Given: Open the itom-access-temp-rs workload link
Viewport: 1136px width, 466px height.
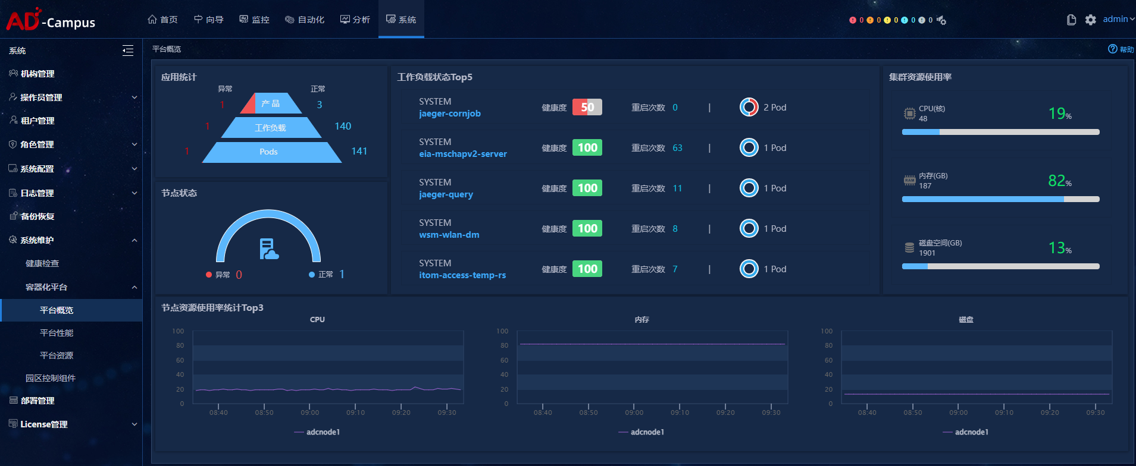Looking at the screenshot, I should click(x=462, y=275).
